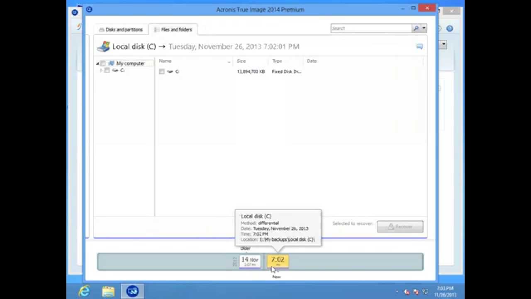
Task: Open the search options dropdown arrow
Action: point(424,28)
